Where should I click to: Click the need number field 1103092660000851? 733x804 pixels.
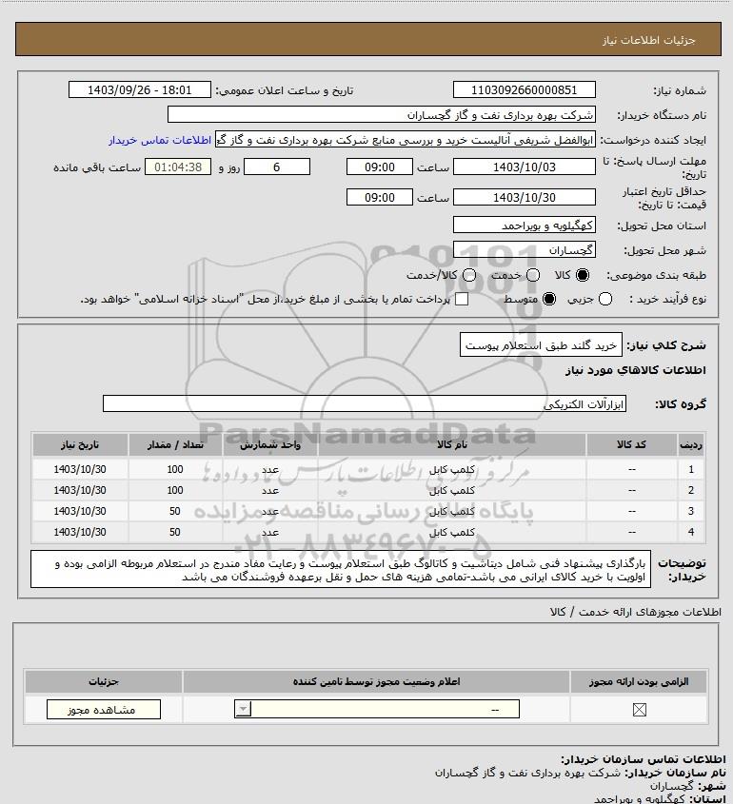pyautogui.click(x=525, y=89)
